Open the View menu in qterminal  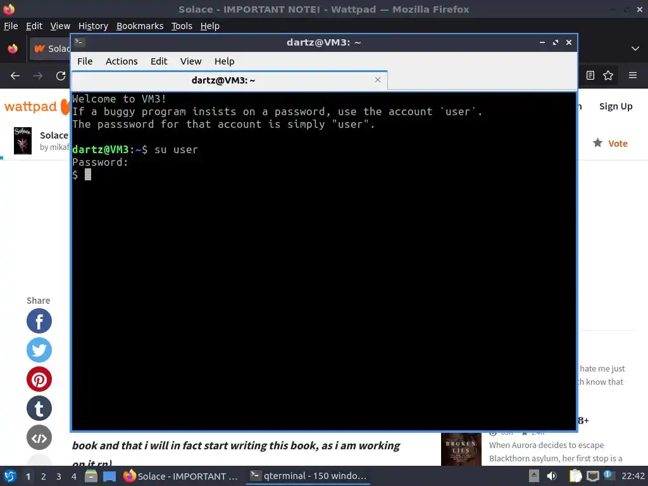click(190, 61)
